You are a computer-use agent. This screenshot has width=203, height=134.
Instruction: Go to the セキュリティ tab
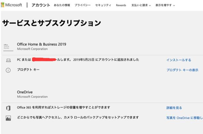pyautogui.click(x=103, y=5)
